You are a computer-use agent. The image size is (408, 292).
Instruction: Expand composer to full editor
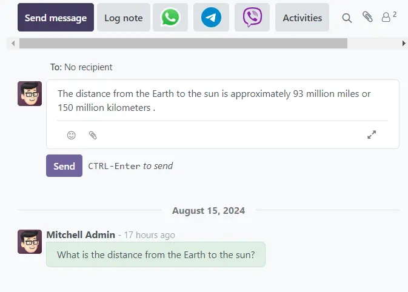[372, 135]
